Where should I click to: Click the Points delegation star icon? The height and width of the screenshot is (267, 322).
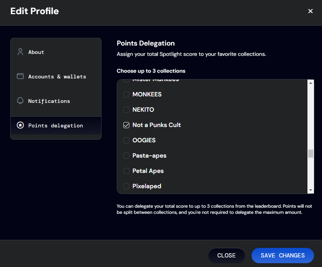point(20,125)
